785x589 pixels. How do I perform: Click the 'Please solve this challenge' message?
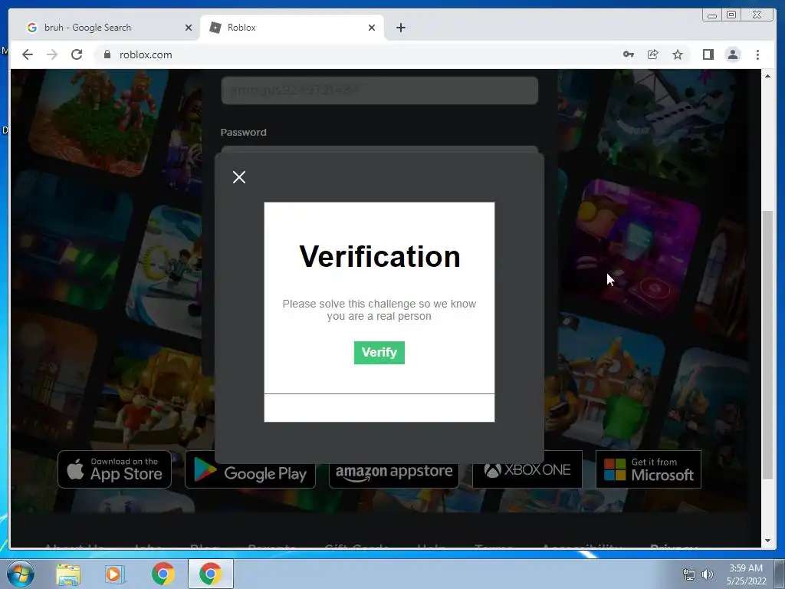click(x=379, y=310)
